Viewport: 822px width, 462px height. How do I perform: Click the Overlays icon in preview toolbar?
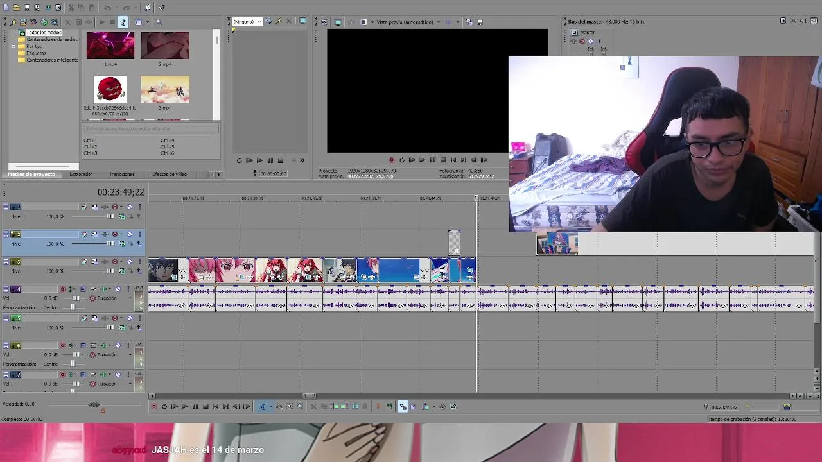click(x=449, y=22)
